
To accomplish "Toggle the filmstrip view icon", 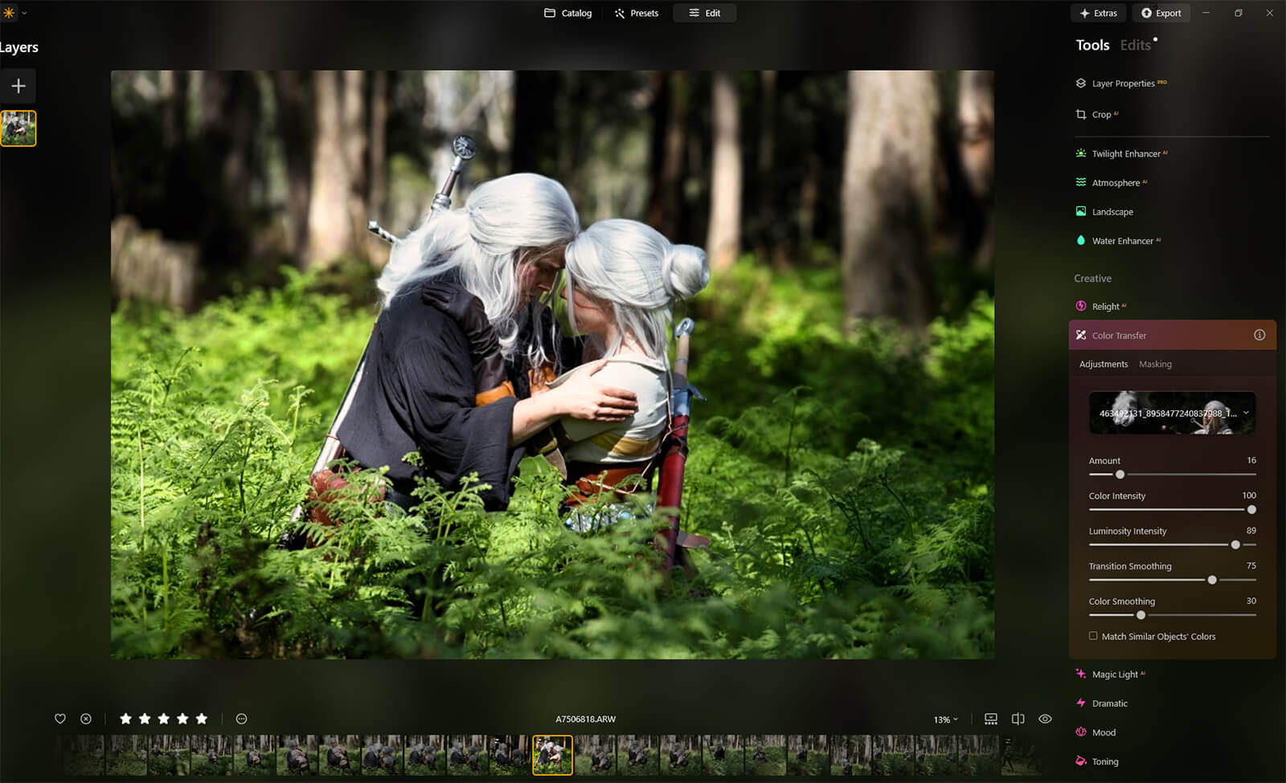I will (991, 719).
